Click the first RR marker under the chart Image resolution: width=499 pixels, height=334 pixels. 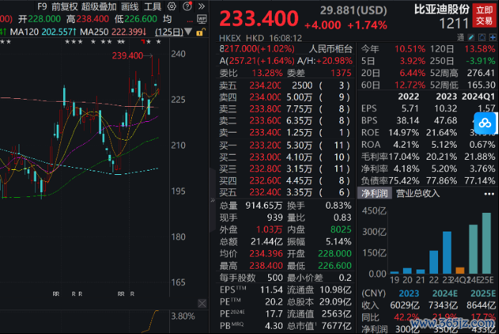(56, 294)
